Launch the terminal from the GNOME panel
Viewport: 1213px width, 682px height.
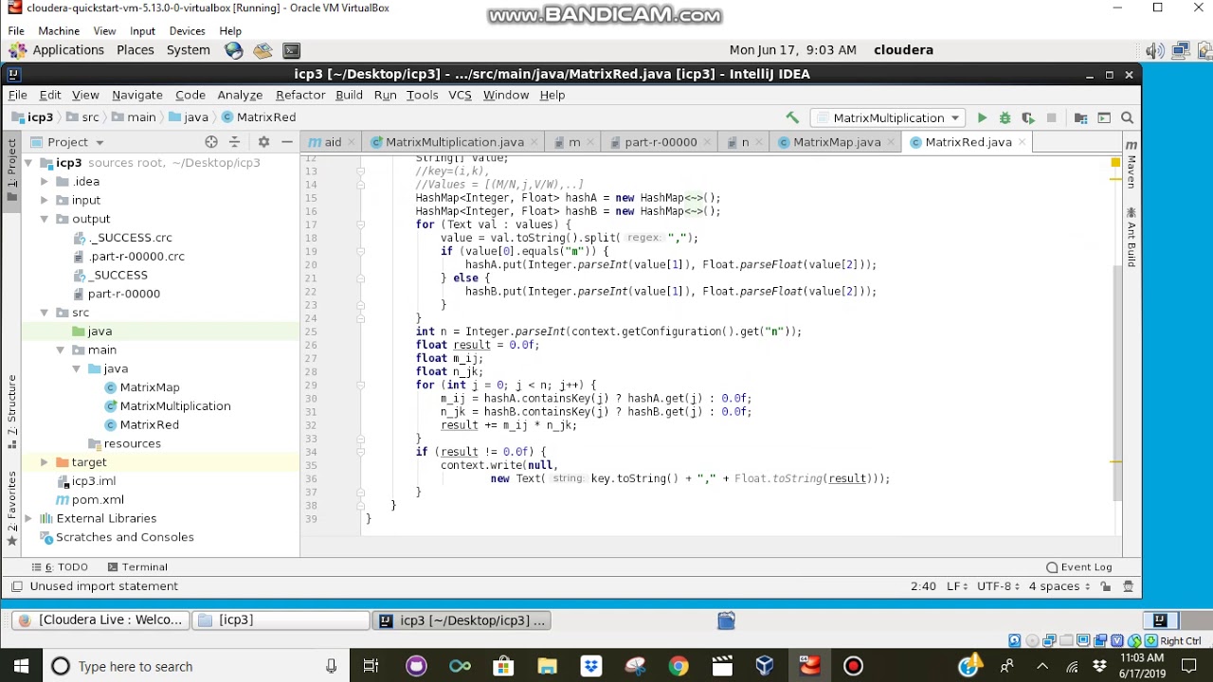click(292, 50)
